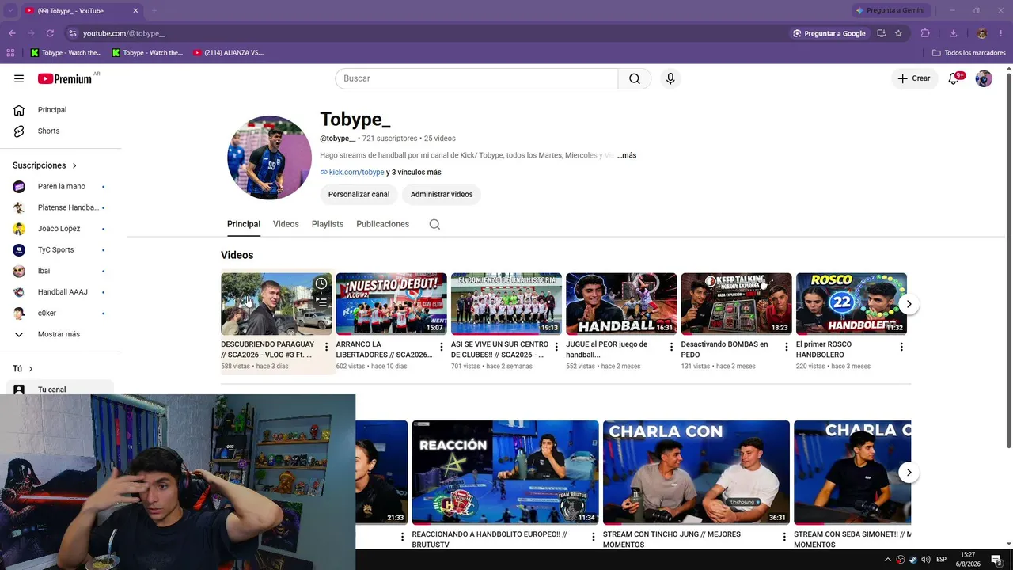Click the Administrar videos button

tap(442, 194)
